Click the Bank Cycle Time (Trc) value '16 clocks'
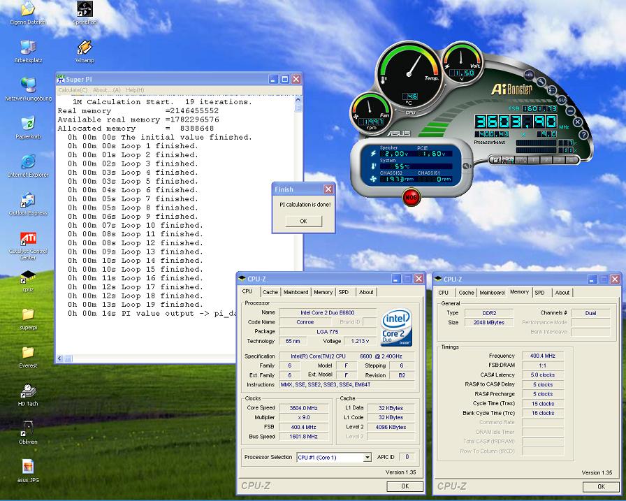 (x=543, y=413)
